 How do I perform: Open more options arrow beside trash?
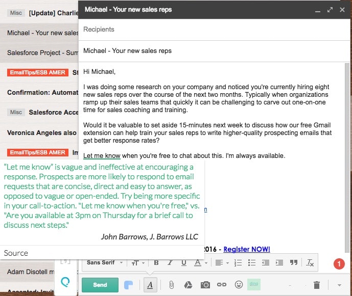[x=339, y=285]
